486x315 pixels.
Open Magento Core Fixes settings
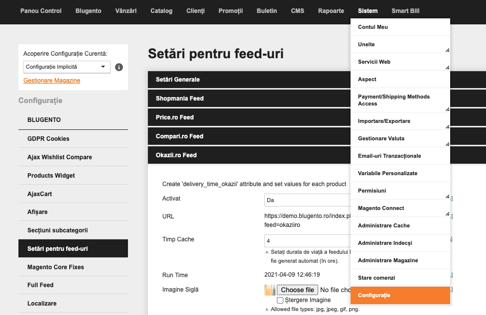pyautogui.click(x=73, y=267)
